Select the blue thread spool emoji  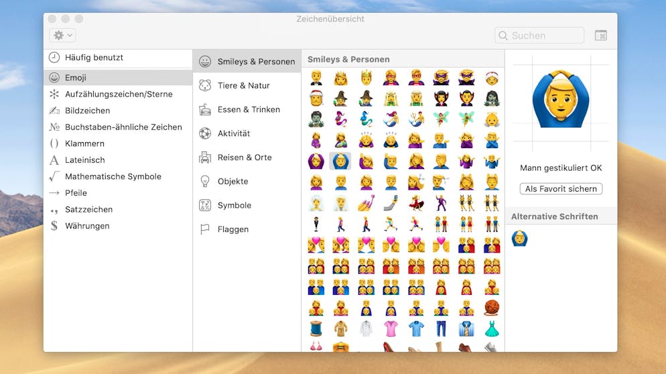[x=316, y=328]
